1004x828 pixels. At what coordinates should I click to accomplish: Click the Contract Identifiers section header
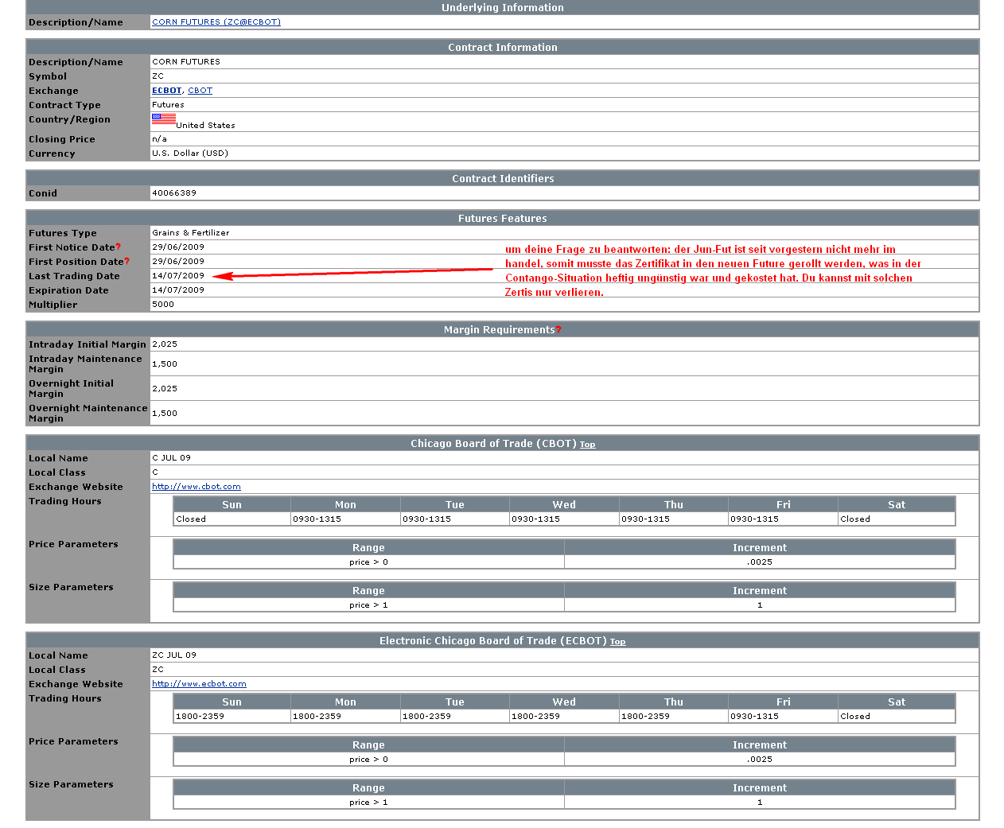point(503,179)
